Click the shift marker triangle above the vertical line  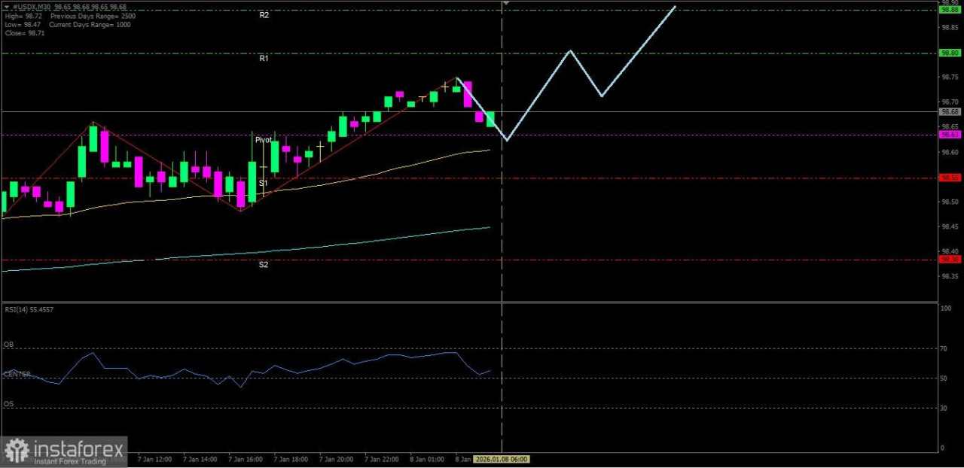(x=506, y=4)
